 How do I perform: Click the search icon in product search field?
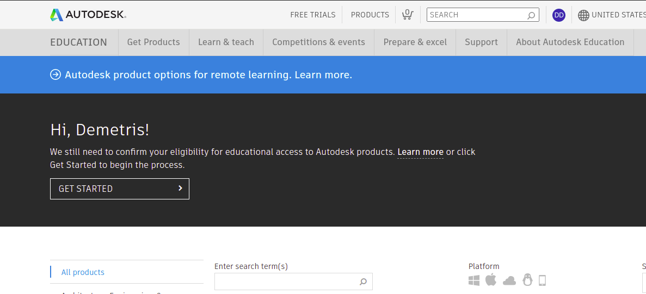coord(363,282)
